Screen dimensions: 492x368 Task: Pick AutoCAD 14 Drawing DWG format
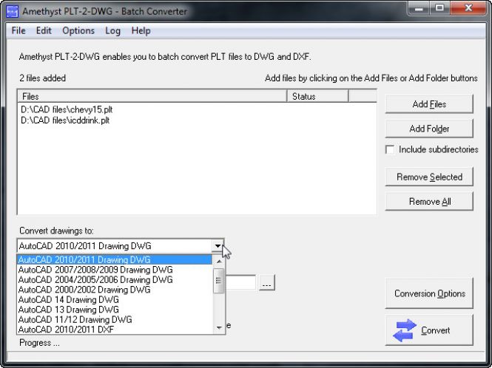click(x=68, y=300)
